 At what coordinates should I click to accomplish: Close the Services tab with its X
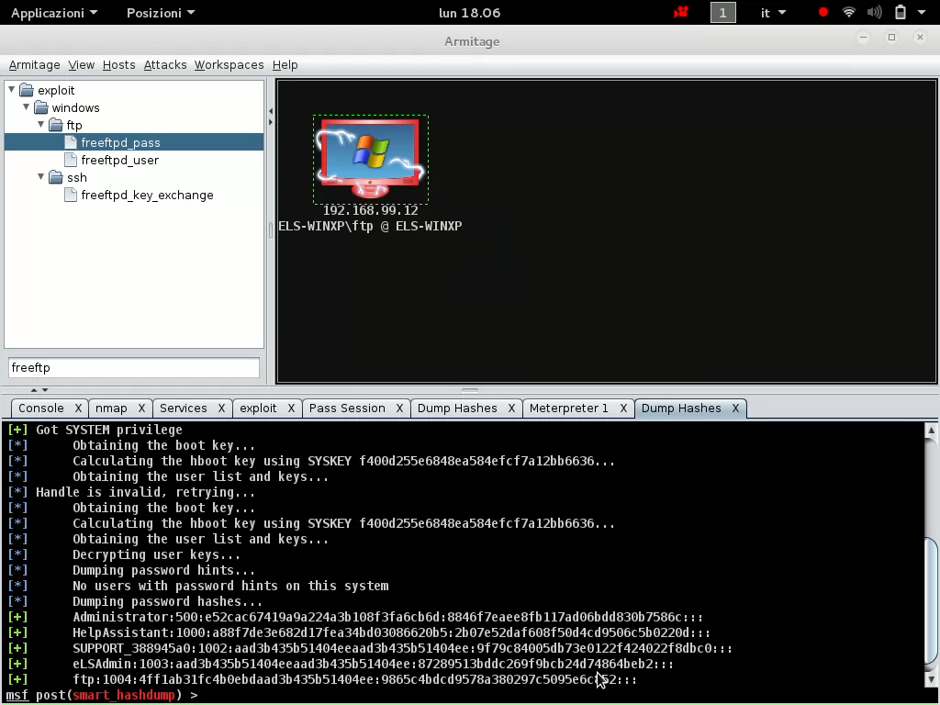pos(221,408)
